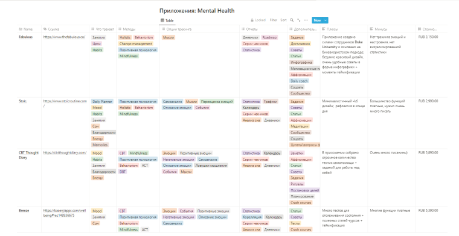
Task: Click the search magnifier icon in toolbar
Action: click(x=292, y=20)
